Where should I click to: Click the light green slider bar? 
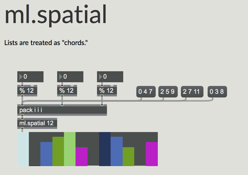[69, 149]
